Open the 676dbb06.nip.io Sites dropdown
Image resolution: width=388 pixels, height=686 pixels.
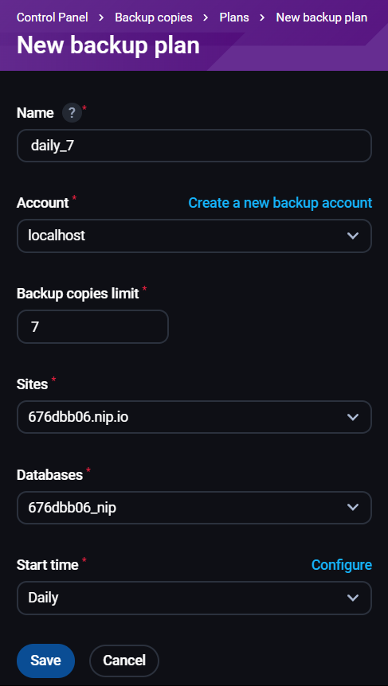tap(194, 417)
